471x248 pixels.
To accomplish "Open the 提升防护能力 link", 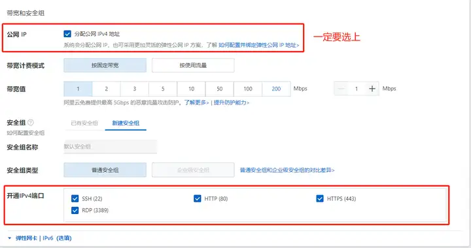I will (232, 102).
